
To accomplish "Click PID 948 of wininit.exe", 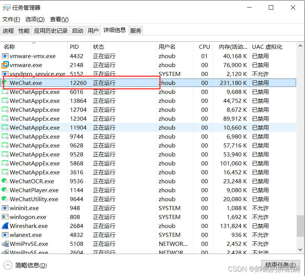I will pyautogui.click(x=75, y=208).
